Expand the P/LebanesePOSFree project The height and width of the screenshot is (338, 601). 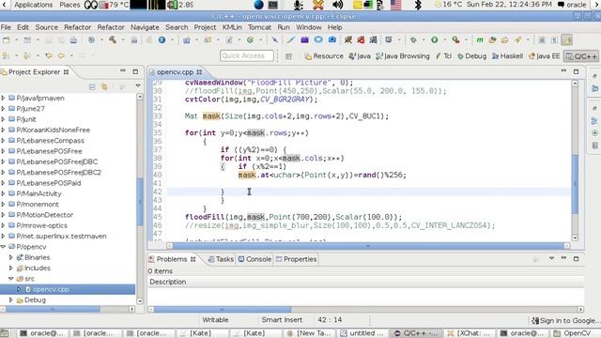4,151
